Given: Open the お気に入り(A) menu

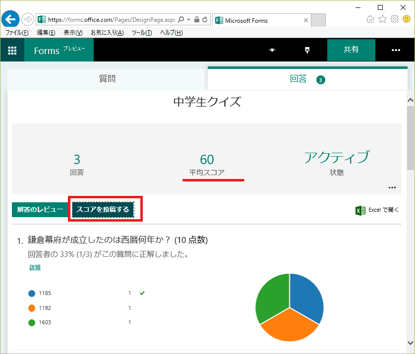Looking at the screenshot, I should [107, 33].
